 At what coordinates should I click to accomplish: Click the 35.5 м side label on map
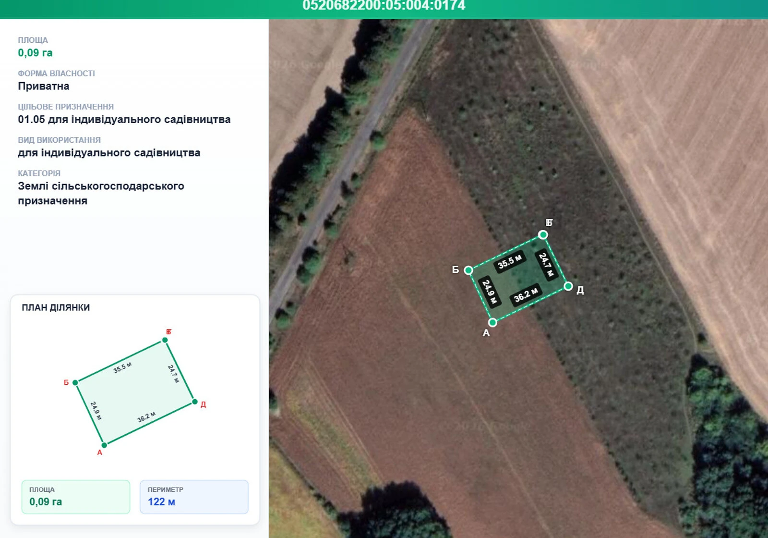(x=509, y=262)
